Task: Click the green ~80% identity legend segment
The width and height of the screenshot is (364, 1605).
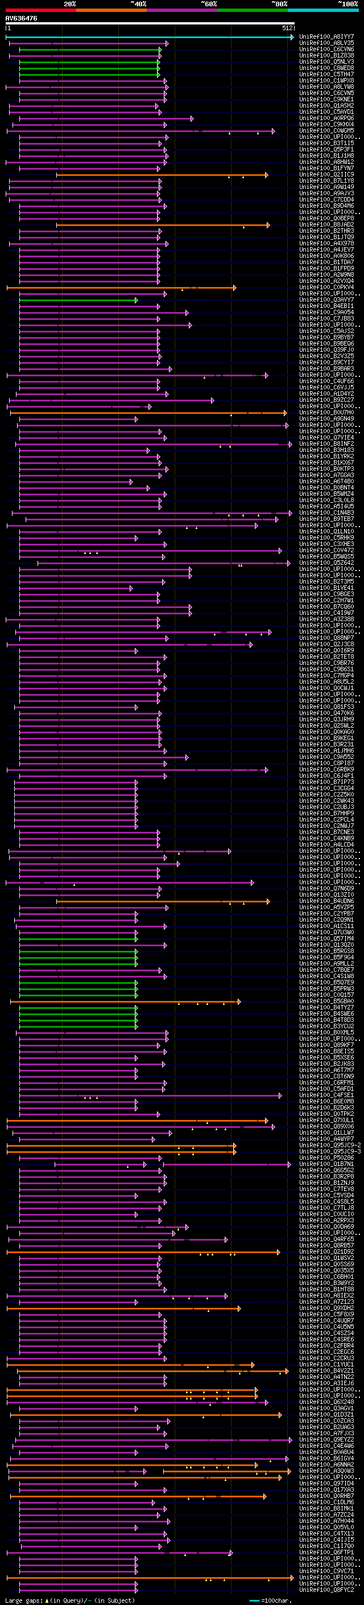Action: pos(253,10)
